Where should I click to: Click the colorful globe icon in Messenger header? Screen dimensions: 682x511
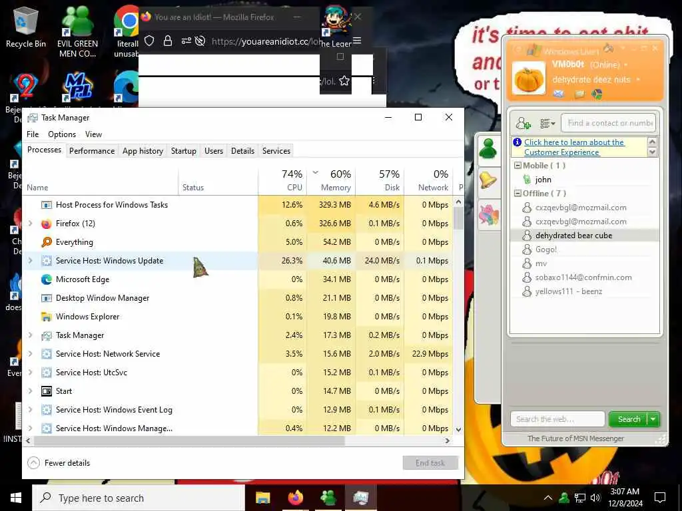click(597, 93)
